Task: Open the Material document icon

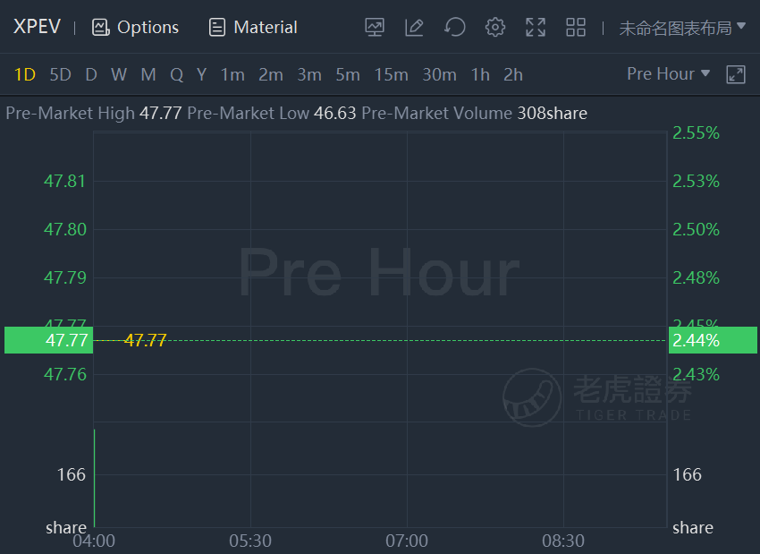Action: click(216, 27)
